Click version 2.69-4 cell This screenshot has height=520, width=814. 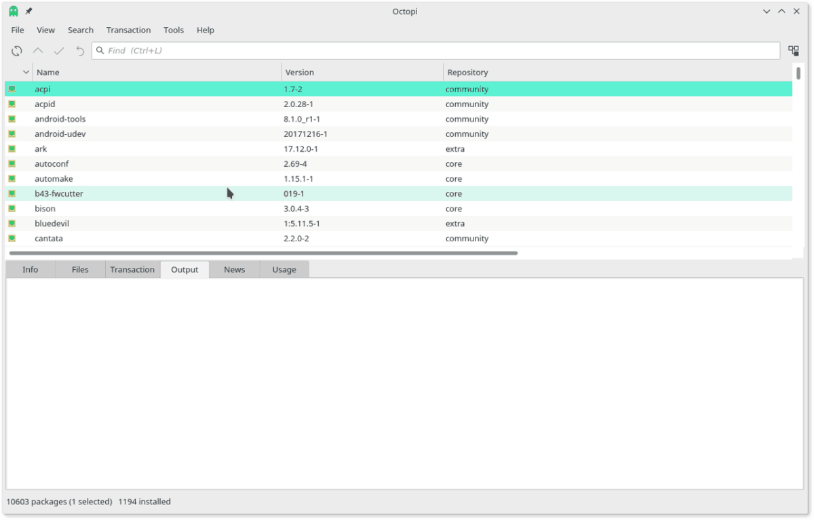click(x=296, y=164)
